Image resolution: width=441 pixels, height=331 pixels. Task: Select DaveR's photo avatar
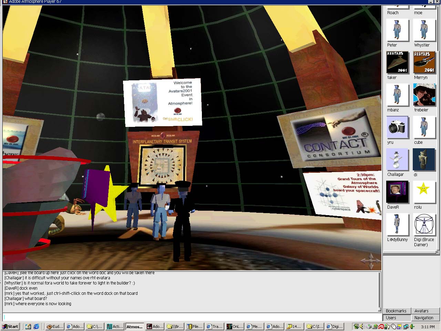pos(397,192)
